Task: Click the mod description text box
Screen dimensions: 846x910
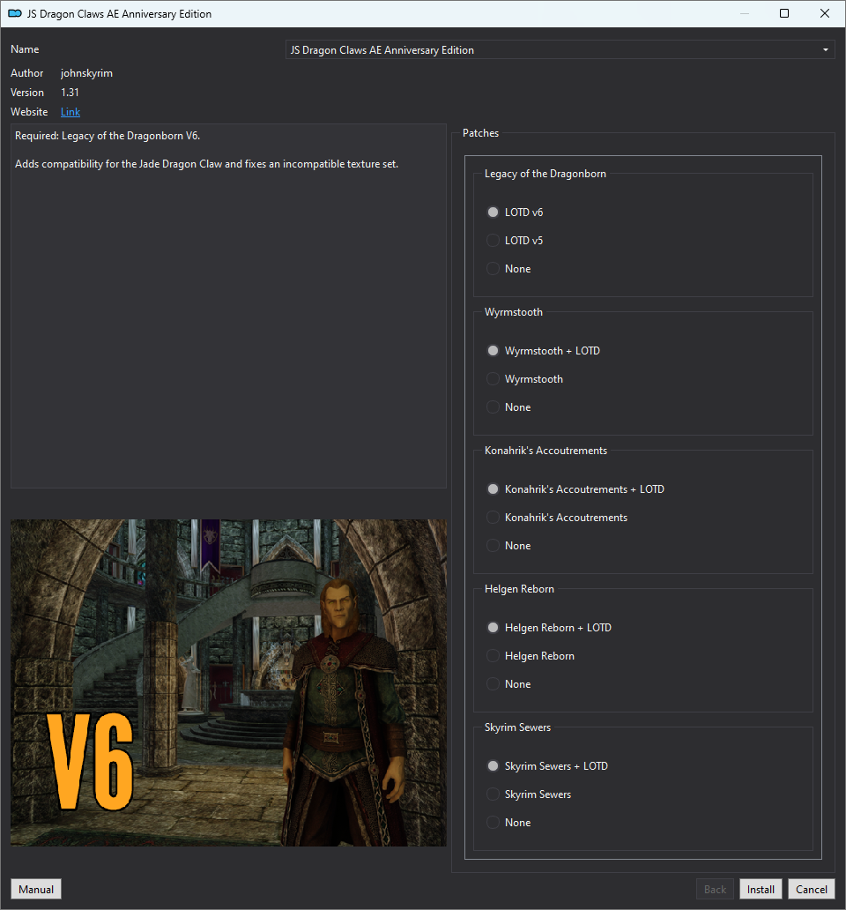Action: [x=228, y=306]
